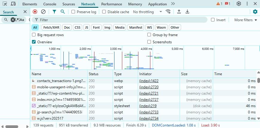The height and width of the screenshot is (128, 260).
Task: Select the jp-search.js request row
Action: 143,112
